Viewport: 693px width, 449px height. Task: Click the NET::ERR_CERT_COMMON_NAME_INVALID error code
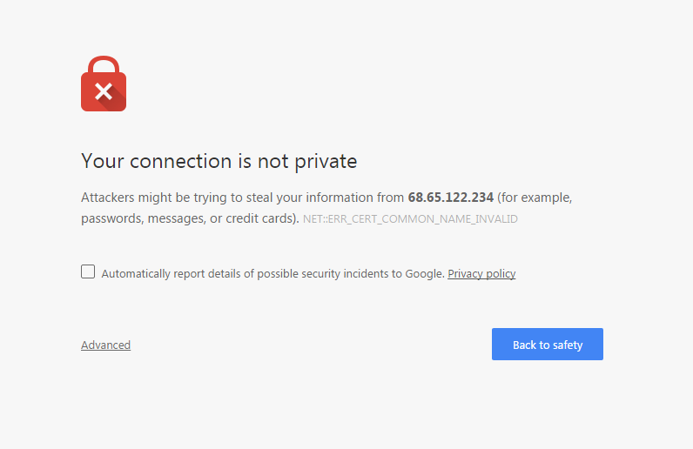tap(410, 219)
